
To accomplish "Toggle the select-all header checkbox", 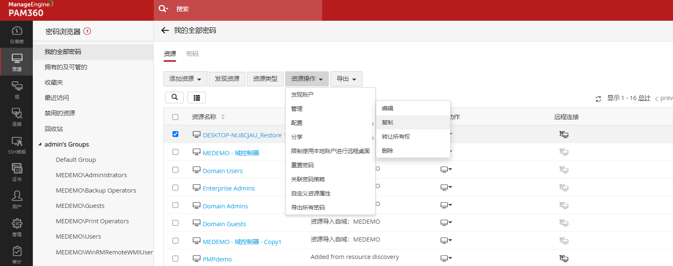I will pos(175,117).
